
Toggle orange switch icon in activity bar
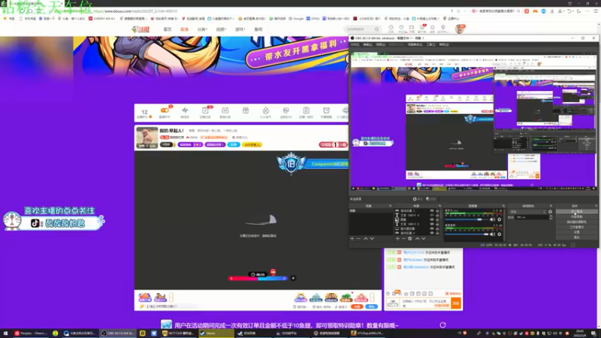click(x=165, y=110)
